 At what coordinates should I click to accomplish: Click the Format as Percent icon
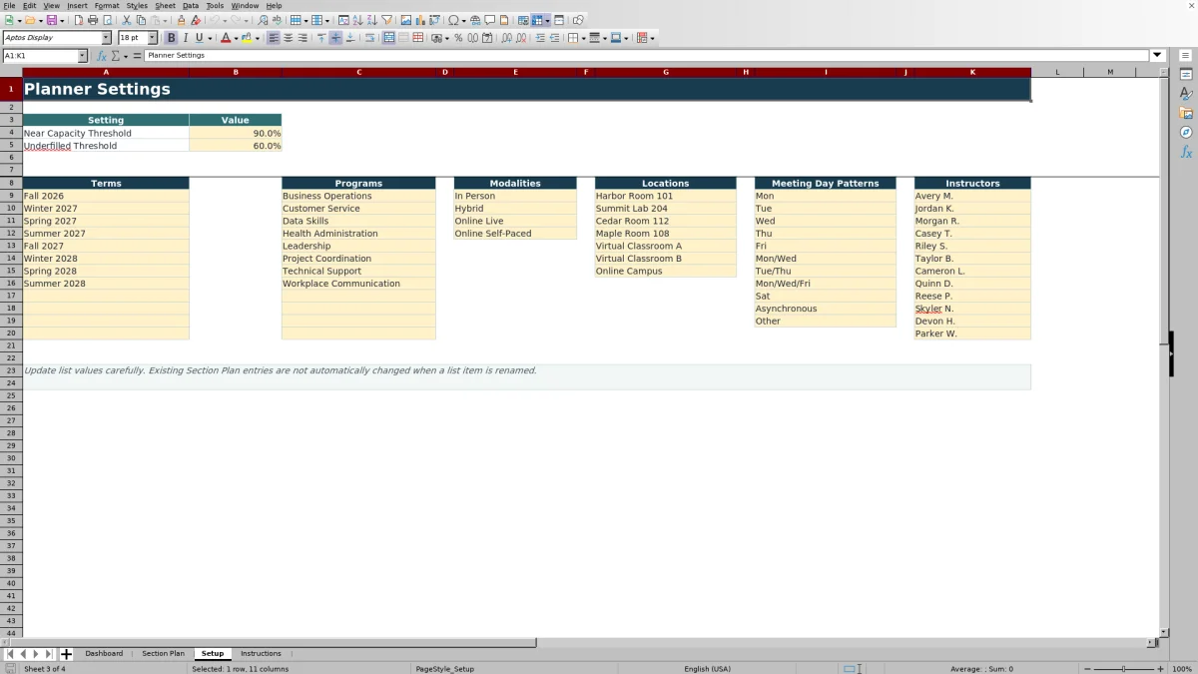(458, 38)
